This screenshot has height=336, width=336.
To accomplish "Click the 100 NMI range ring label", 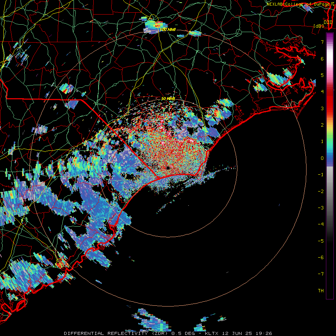I will pos(168,29).
